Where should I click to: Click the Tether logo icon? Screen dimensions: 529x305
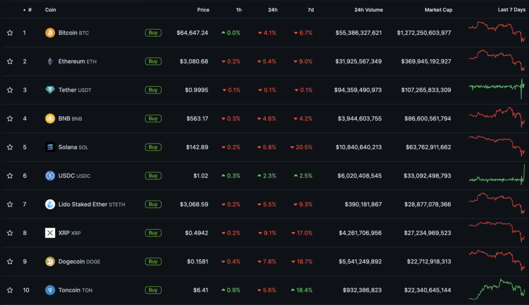click(50, 90)
